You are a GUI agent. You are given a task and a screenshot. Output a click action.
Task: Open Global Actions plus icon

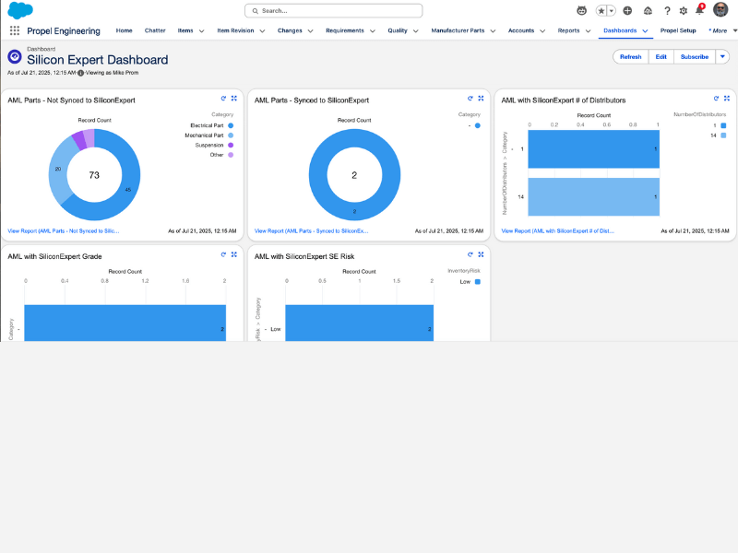[627, 10]
